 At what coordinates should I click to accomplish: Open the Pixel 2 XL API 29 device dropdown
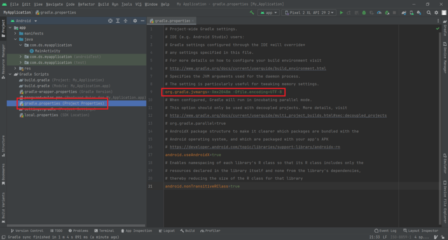pyautogui.click(x=309, y=13)
